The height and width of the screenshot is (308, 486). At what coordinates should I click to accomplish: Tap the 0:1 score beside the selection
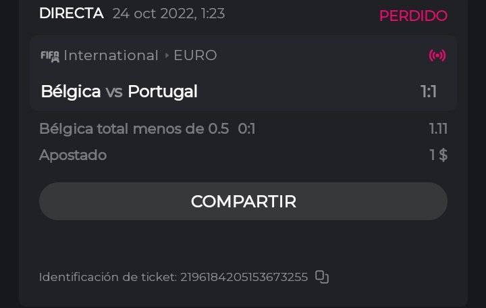tap(246, 128)
